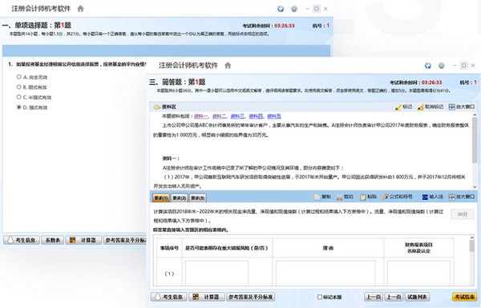Open the 资料一 link
481x308 pixels.
(201, 116)
